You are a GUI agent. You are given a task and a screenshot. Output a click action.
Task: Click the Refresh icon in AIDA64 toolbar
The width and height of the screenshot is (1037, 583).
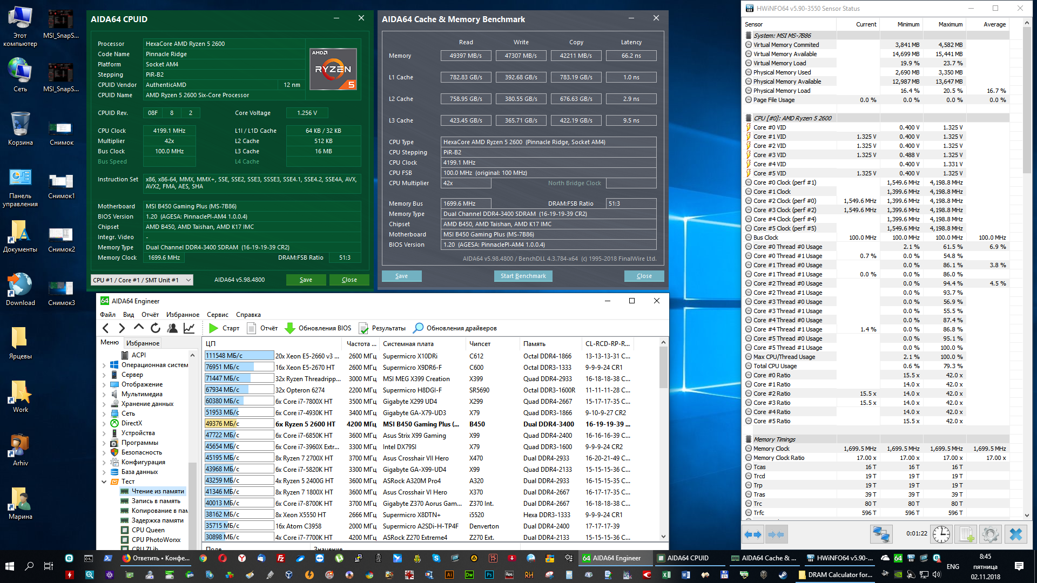coord(156,328)
